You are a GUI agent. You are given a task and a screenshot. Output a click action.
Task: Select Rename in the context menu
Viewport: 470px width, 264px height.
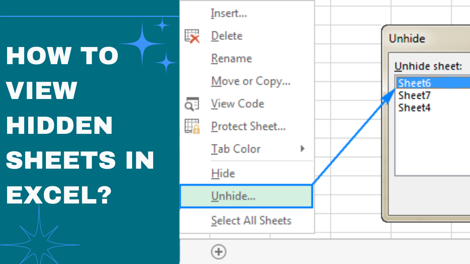[231, 58]
